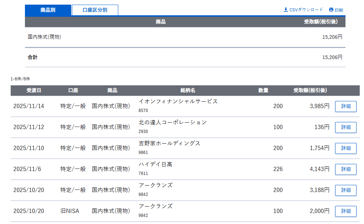Click the printer icon
This screenshot has height=224, width=364.
(x=331, y=10)
